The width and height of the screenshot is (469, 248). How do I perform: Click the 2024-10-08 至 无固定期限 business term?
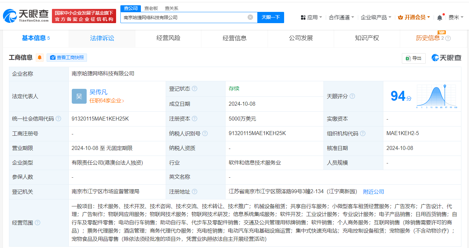102,148
